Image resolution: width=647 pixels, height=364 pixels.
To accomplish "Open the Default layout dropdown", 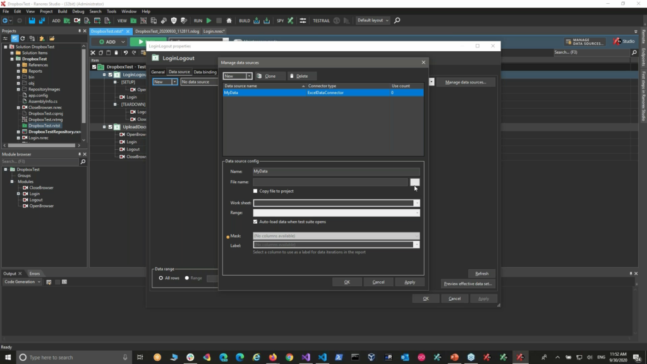I will [373, 20].
